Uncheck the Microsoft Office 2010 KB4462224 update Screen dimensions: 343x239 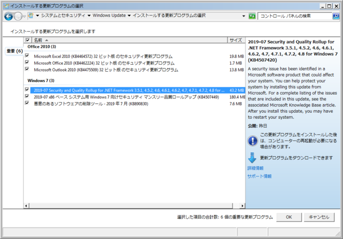(x=27, y=62)
